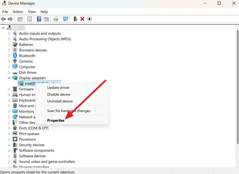Expand the Cameras category
The image size is (239, 174).
pyautogui.click(x=9, y=61)
